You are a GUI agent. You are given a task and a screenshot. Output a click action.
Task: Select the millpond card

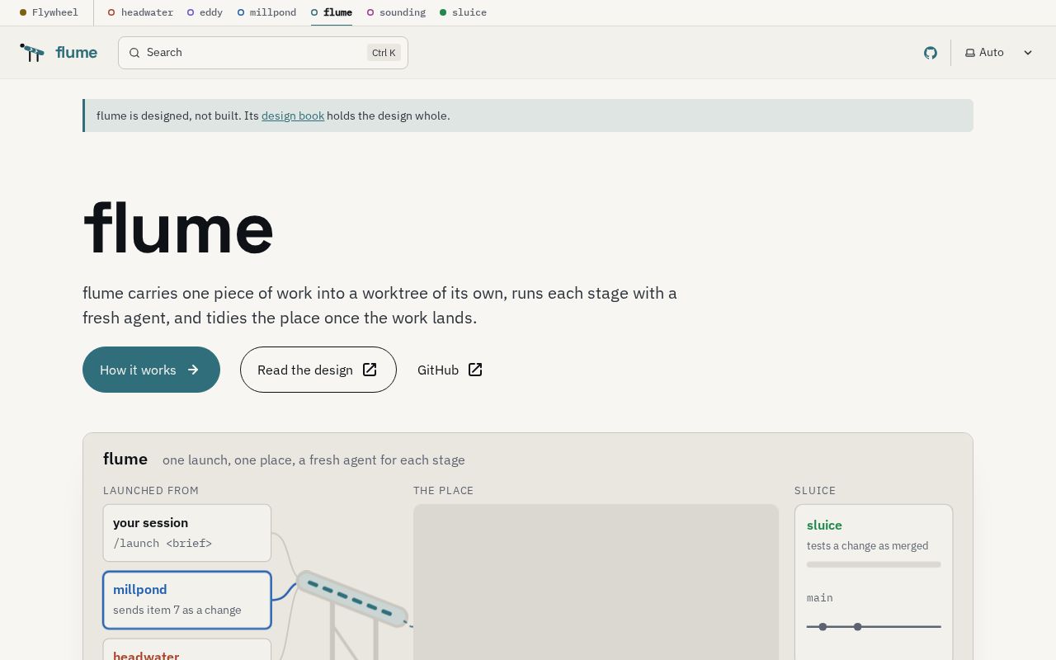pos(187,600)
